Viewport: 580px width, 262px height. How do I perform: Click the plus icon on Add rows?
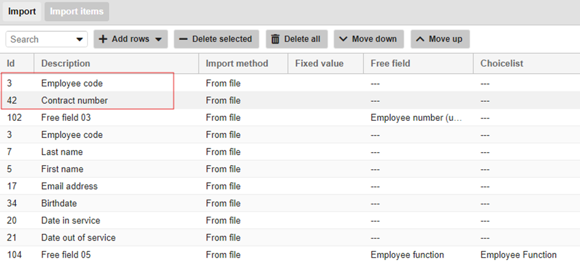(x=103, y=39)
